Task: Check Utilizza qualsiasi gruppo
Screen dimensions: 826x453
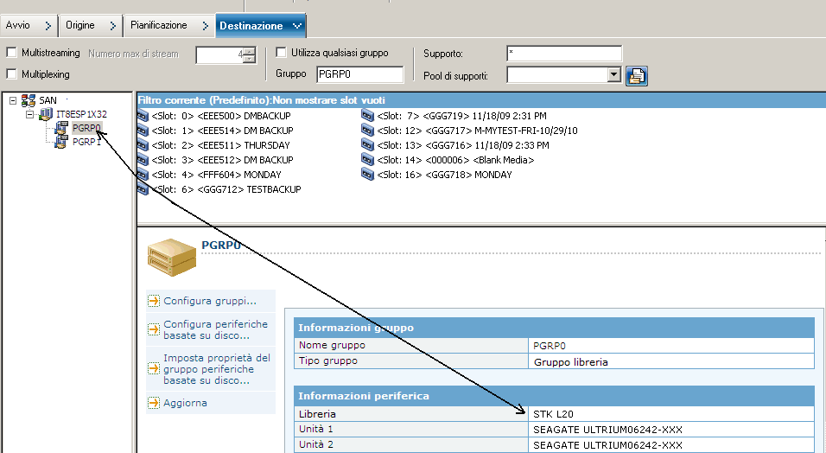Action: (x=282, y=52)
